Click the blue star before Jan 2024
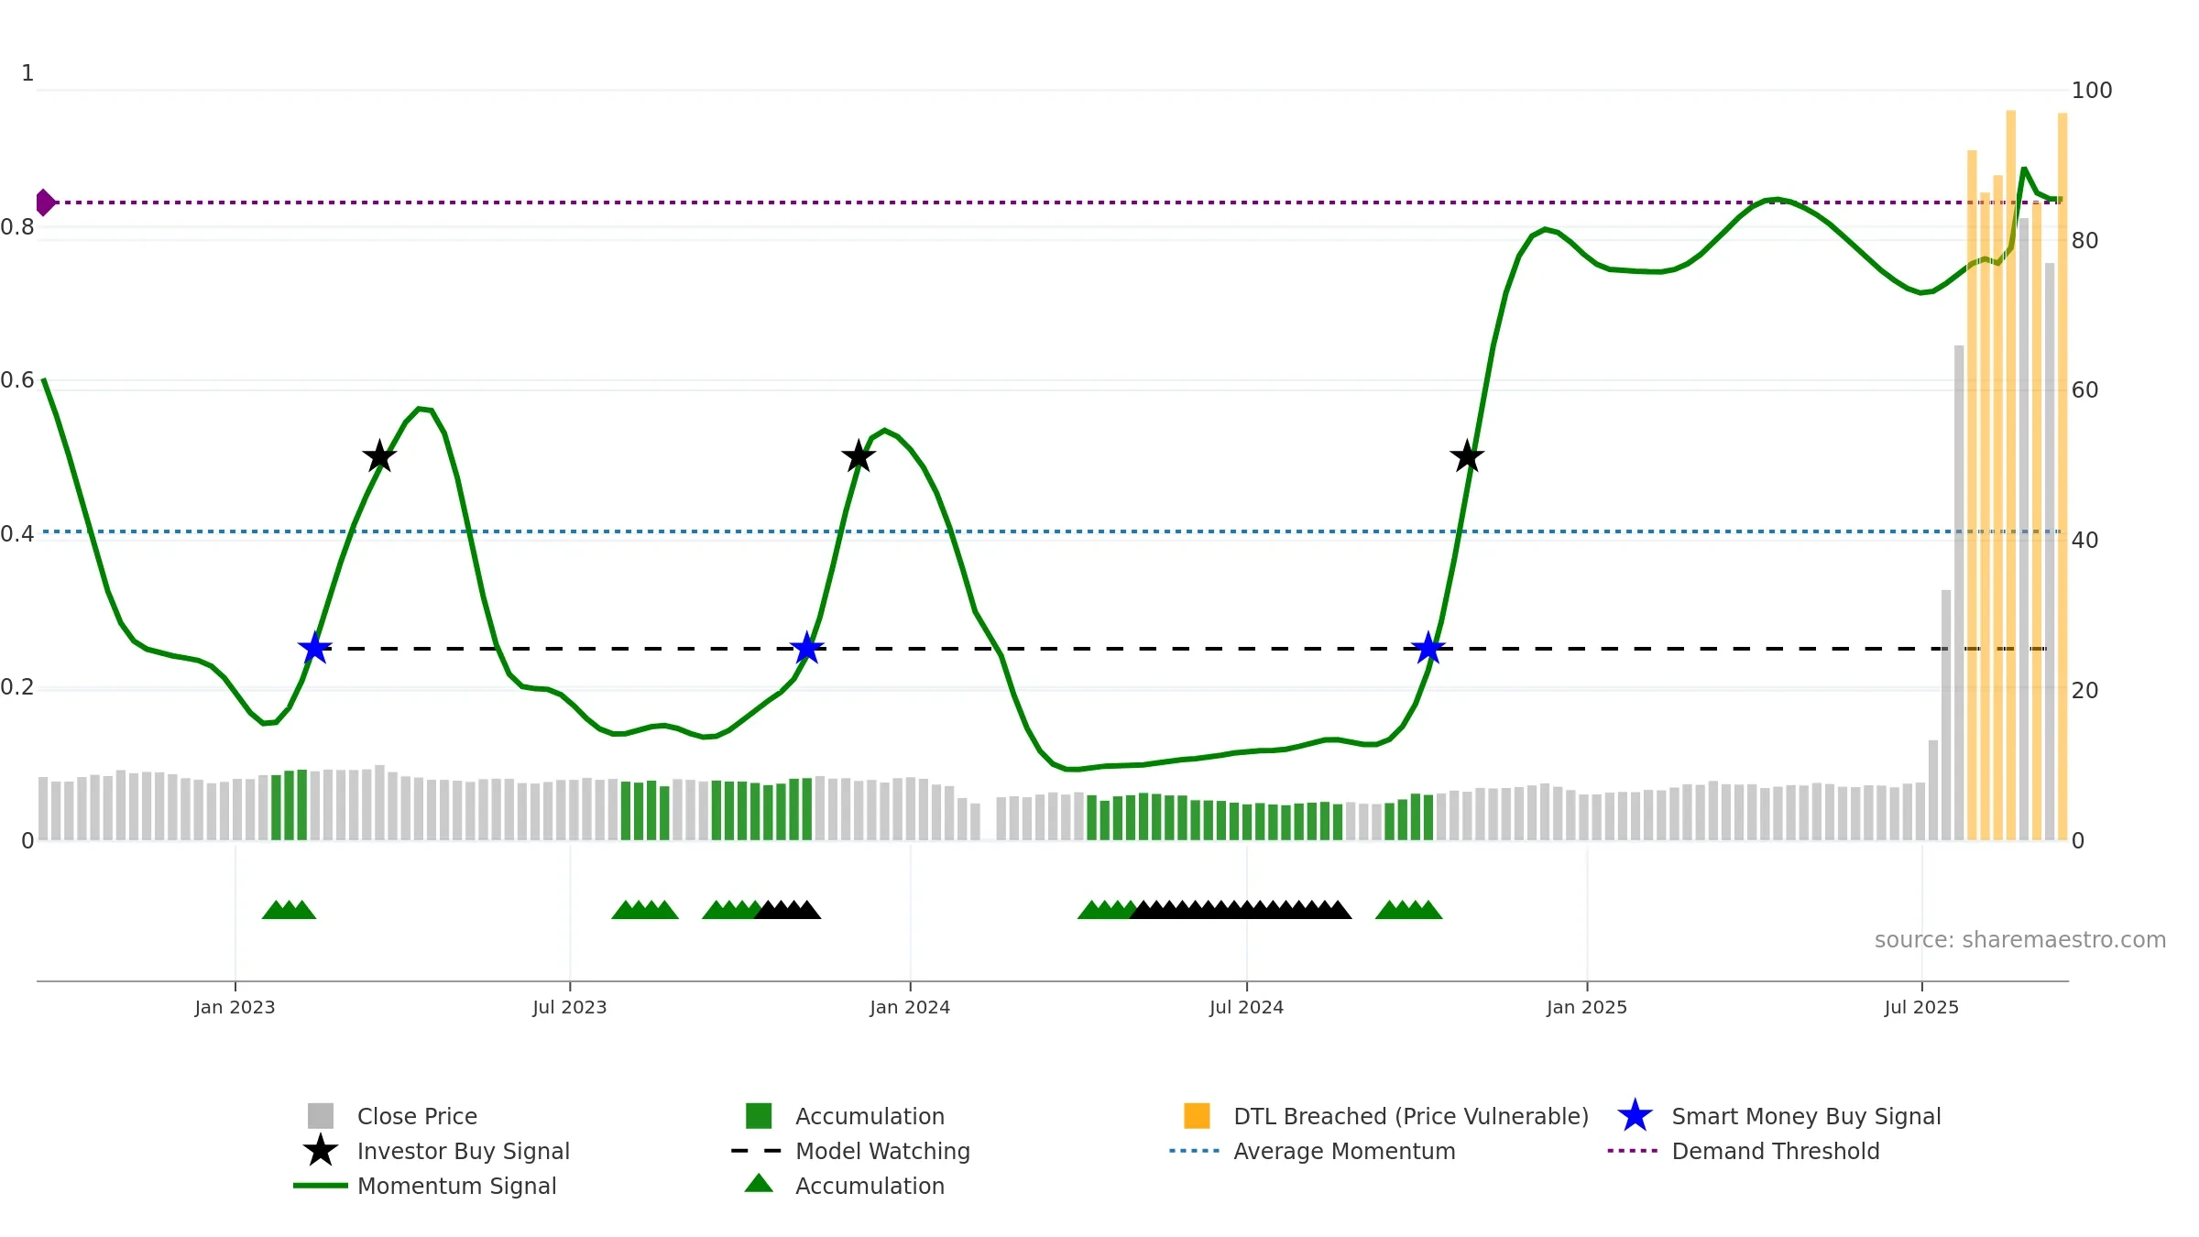The height and width of the screenshot is (1237, 2199). 807,649
